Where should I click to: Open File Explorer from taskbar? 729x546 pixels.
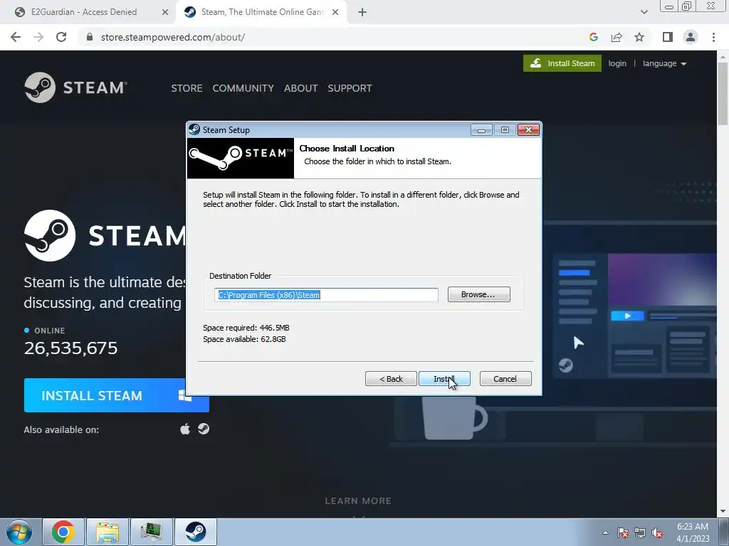(x=107, y=532)
